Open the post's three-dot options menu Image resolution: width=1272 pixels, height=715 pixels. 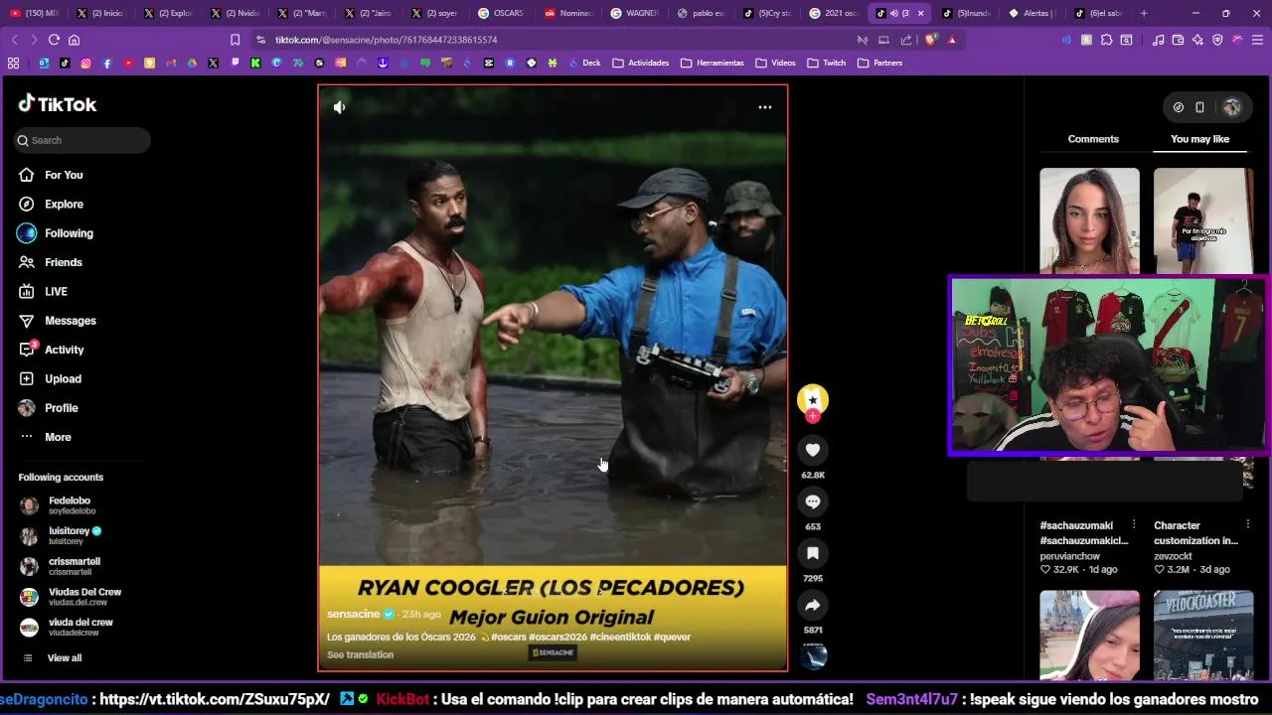coord(765,107)
